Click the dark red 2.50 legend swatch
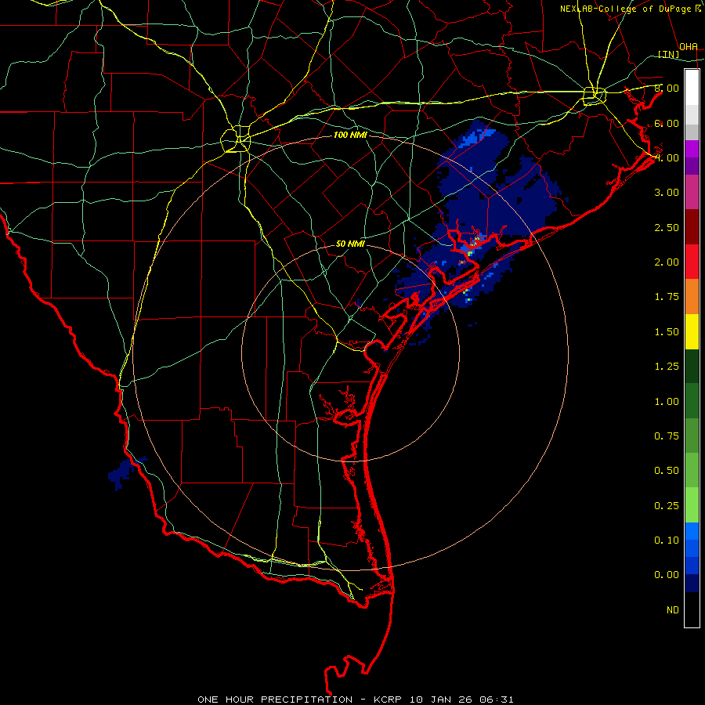Viewport: 705px width, 705px height. 692,227
